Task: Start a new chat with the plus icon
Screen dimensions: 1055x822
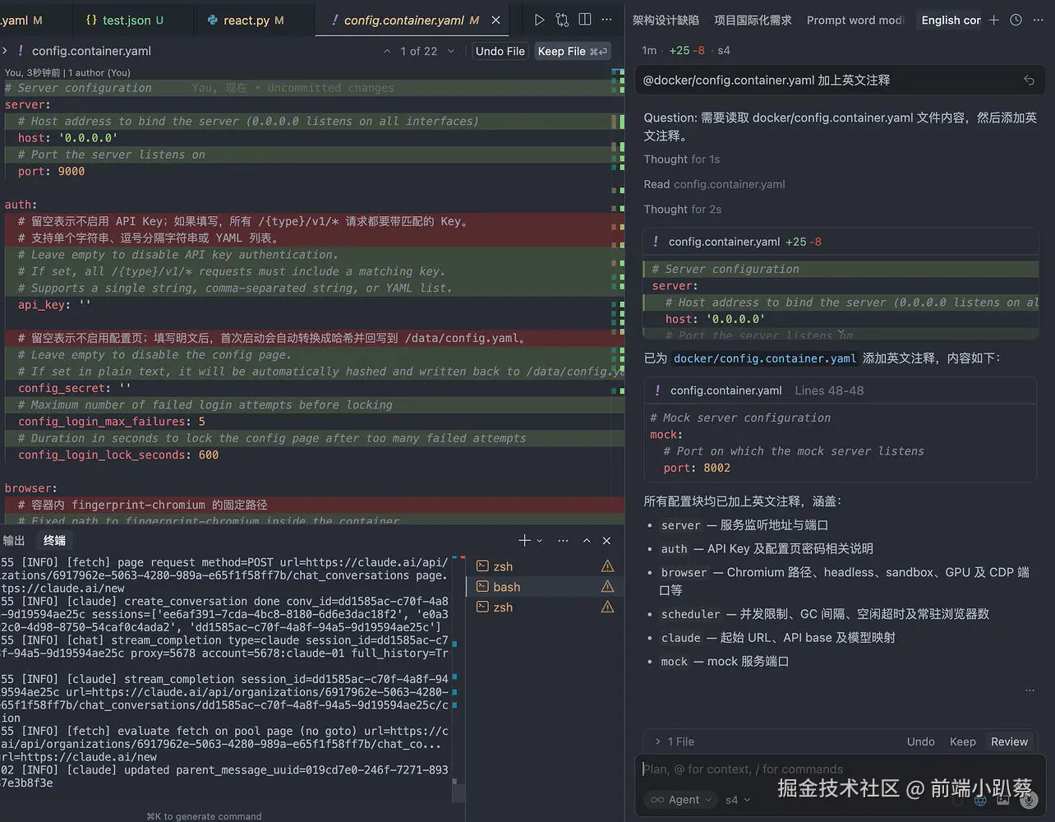Action: (994, 20)
